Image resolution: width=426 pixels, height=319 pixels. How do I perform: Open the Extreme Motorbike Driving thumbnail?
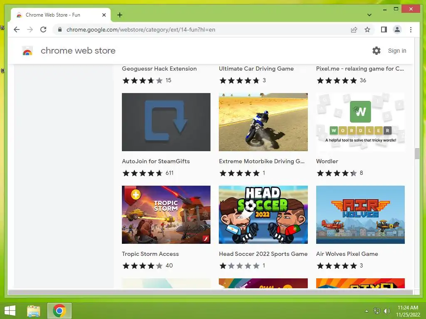263,122
